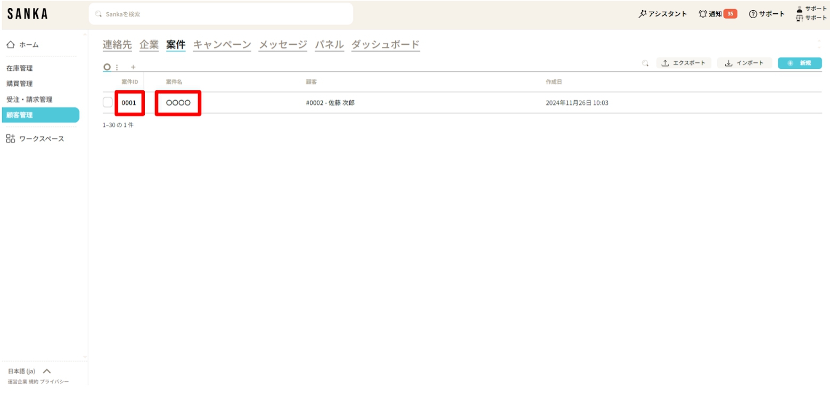
Task: Open the アシスタント wand icon
Action: [x=643, y=14]
